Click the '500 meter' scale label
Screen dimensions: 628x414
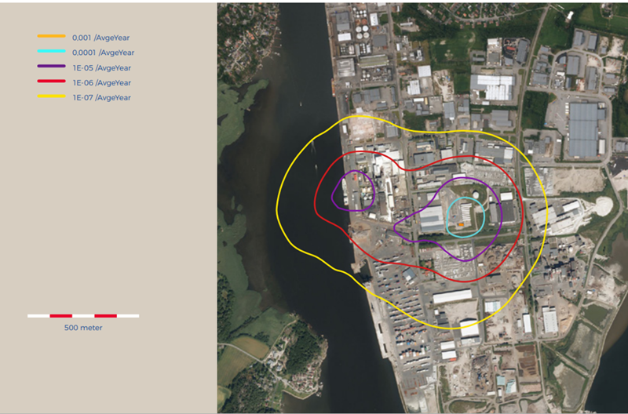click(x=83, y=328)
